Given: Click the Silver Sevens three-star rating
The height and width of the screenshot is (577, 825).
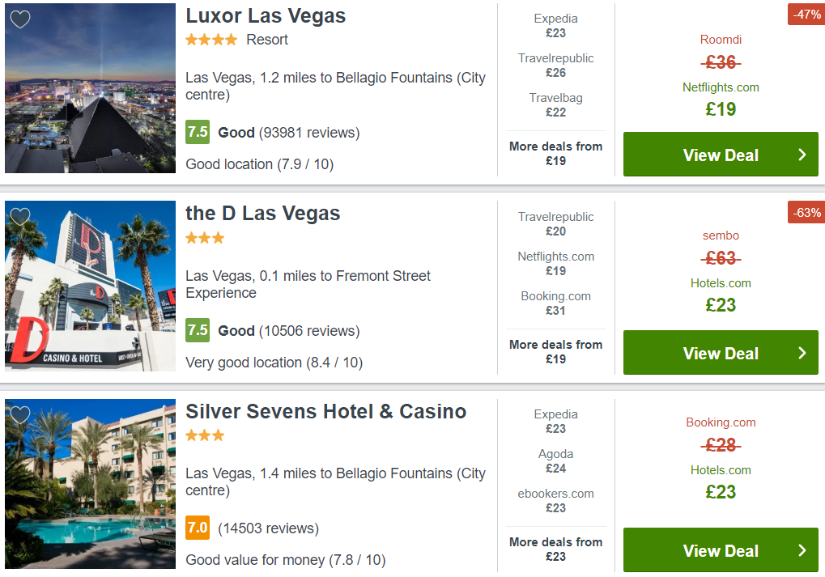Looking at the screenshot, I should click(205, 435).
